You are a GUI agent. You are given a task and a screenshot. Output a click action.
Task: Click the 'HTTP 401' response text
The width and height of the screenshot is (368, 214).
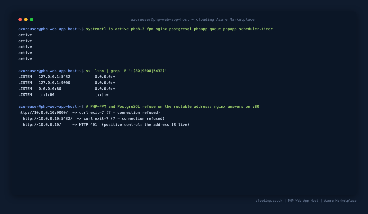tap(88, 125)
